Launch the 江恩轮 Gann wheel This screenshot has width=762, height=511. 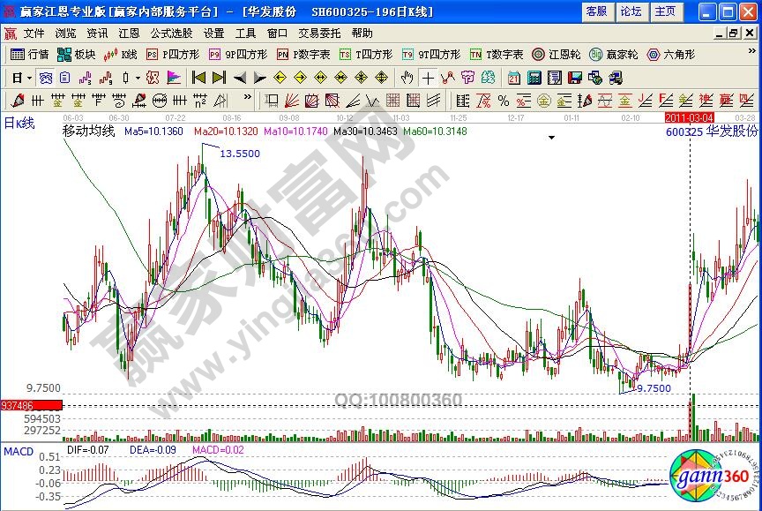click(x=556, y=55)
